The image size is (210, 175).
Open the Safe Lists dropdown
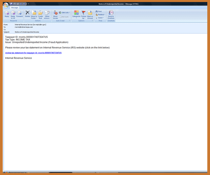click(65, 12)
